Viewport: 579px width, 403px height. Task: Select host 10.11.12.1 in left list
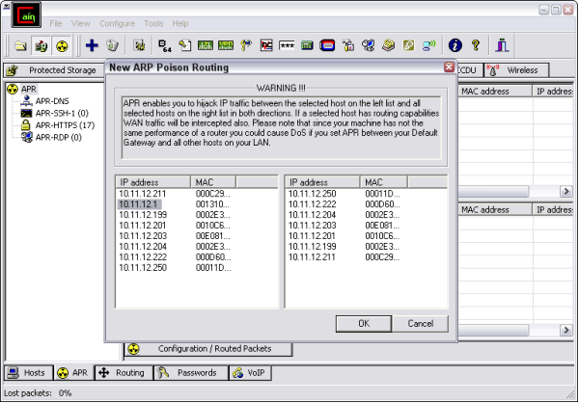(x=139, y=204)
